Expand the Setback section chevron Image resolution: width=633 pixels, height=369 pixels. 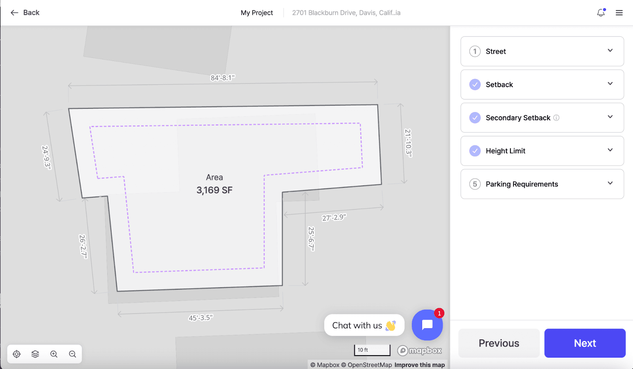[x=610, y=84]
